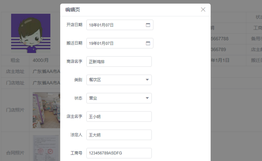Screen dimensions: 262x161
Task: Click the 商店名字 input field
Action: coord(119,62)
